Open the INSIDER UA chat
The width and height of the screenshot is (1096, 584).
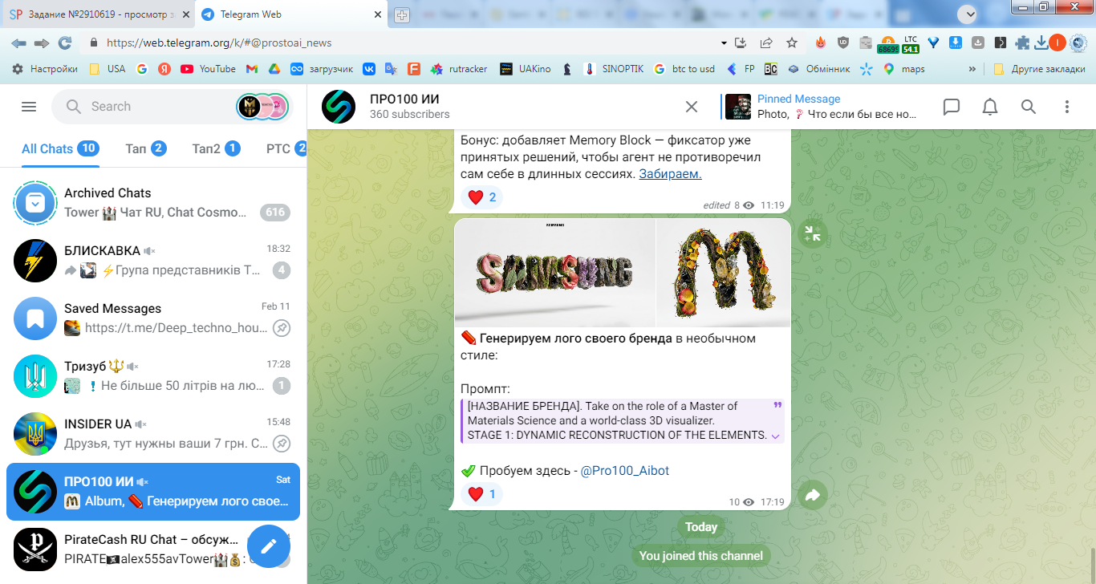(153, 433)
